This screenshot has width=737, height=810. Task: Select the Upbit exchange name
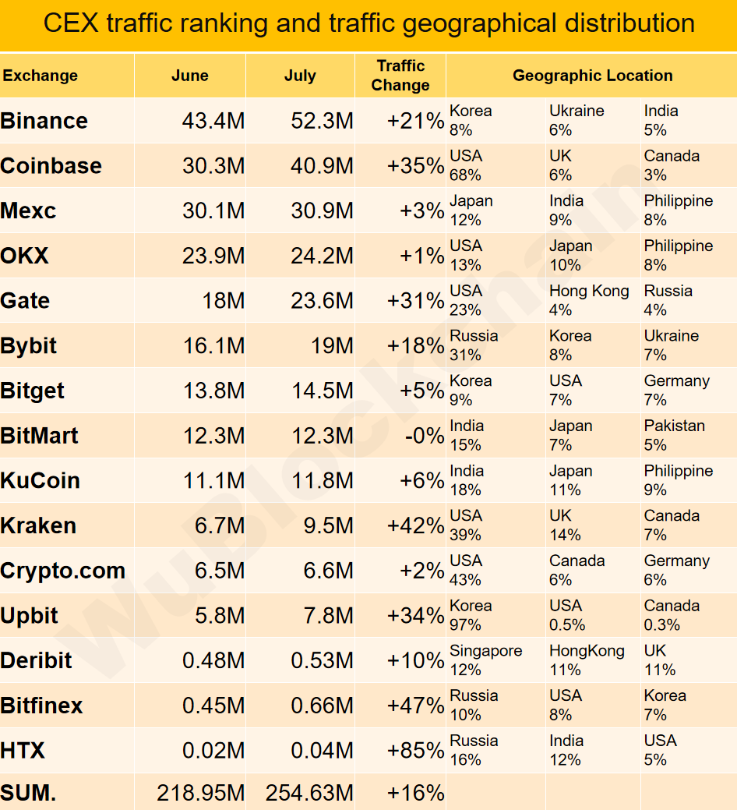point(30,616)
